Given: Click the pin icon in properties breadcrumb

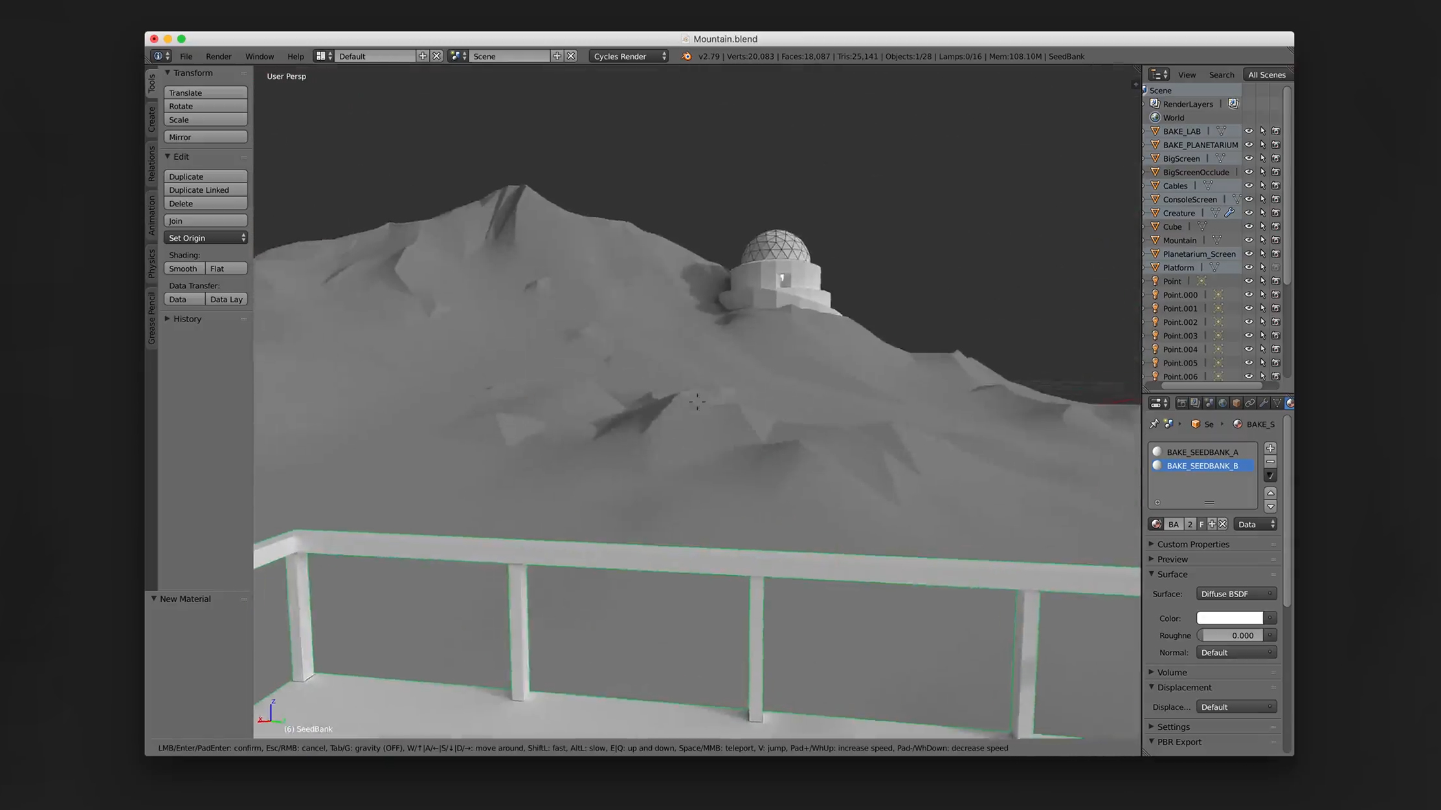Looking at the screenshot, I should (x=1154, y=424).
